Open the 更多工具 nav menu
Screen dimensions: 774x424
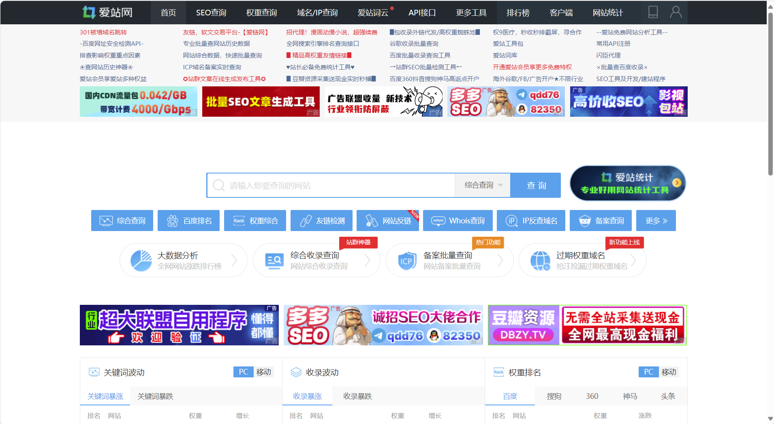click(471, 13)
